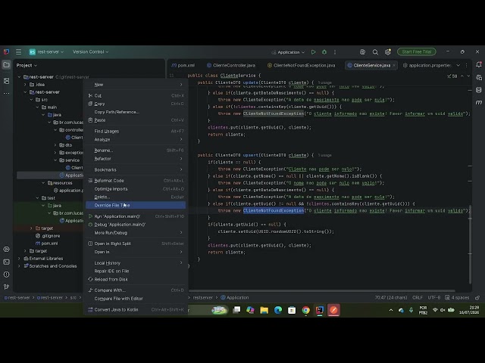Collapse the rest-server root tree node
The image size is (485, 363).
[19, 77]
